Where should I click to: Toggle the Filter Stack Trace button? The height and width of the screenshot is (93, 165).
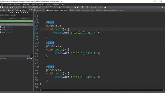(x=30, y=58)
